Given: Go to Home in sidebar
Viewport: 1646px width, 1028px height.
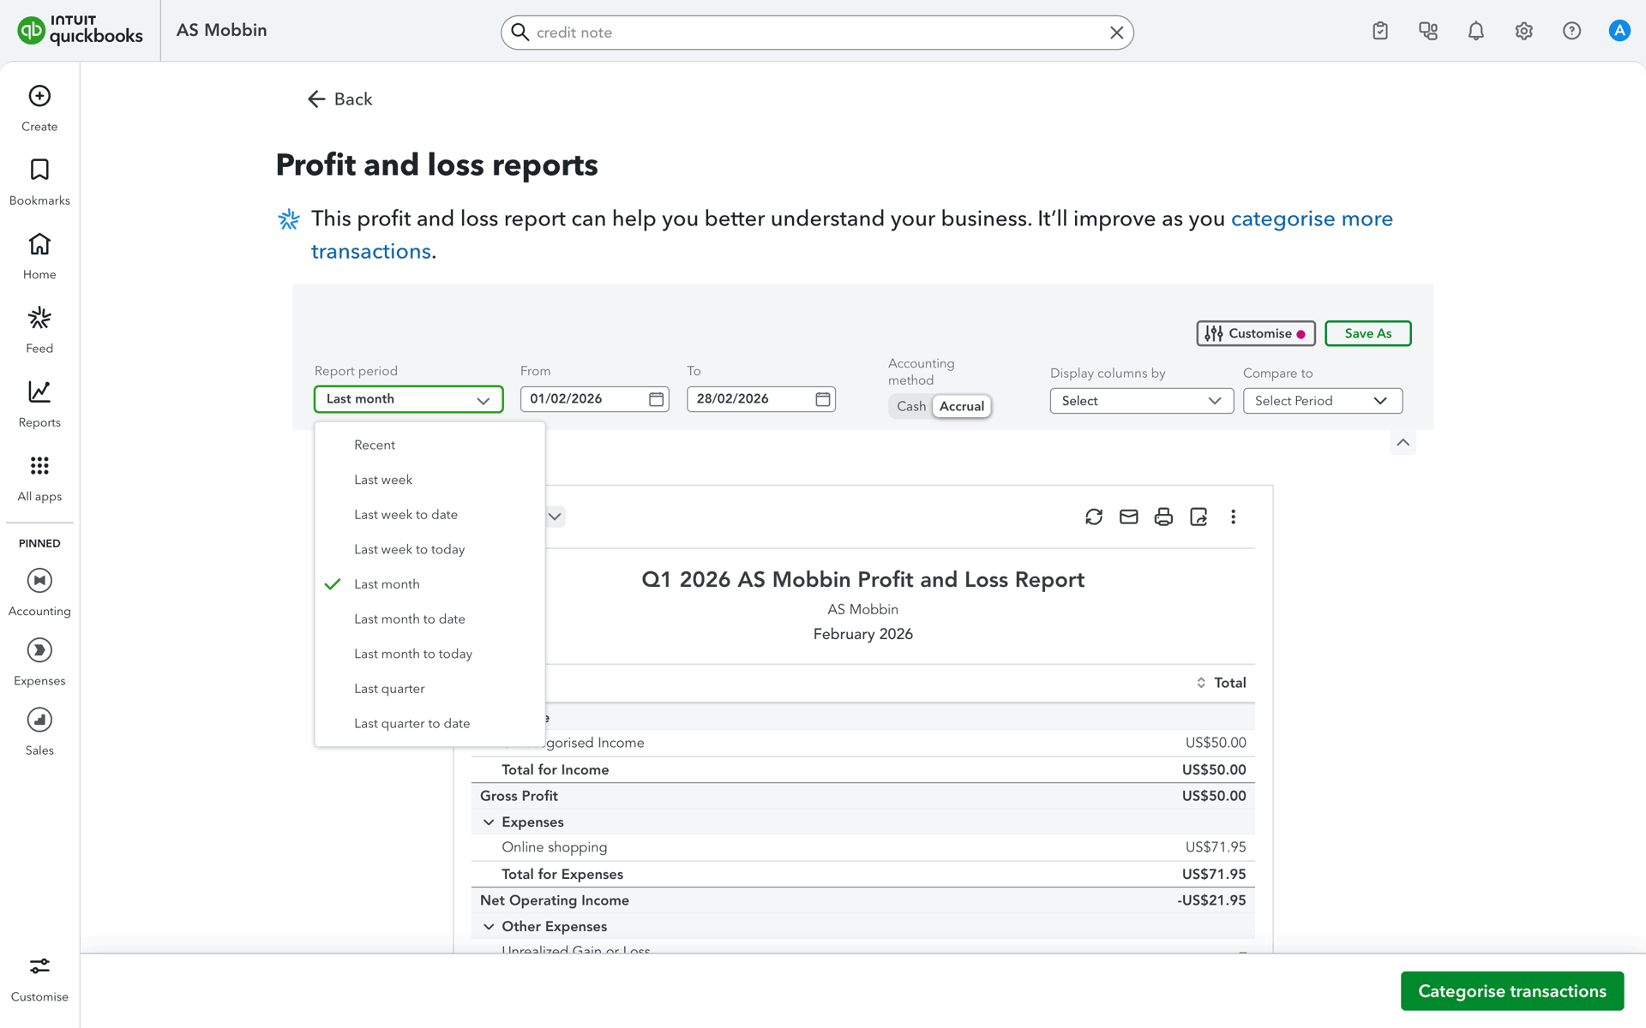Looking at the screenshot, I should click(x=39, y=256).
